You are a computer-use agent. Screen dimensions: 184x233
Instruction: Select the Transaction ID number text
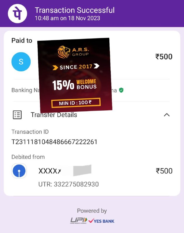54,142
